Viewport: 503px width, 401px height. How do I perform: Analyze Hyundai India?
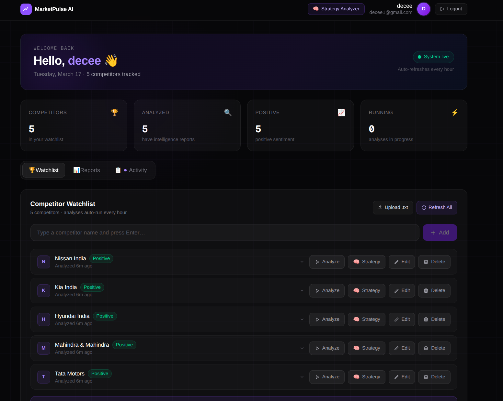[327, 320]
